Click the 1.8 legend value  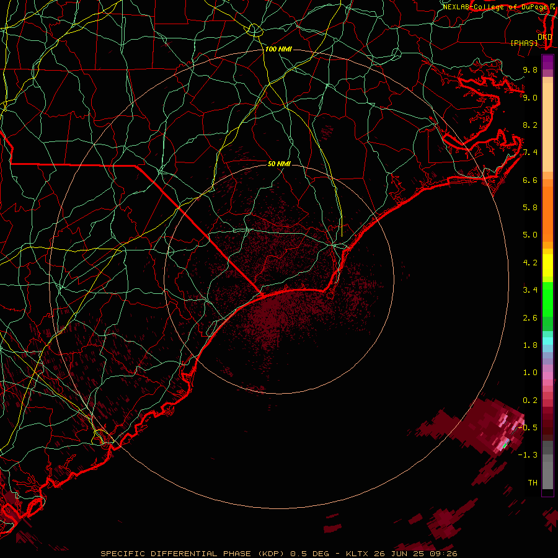click(x=530, y=345)
